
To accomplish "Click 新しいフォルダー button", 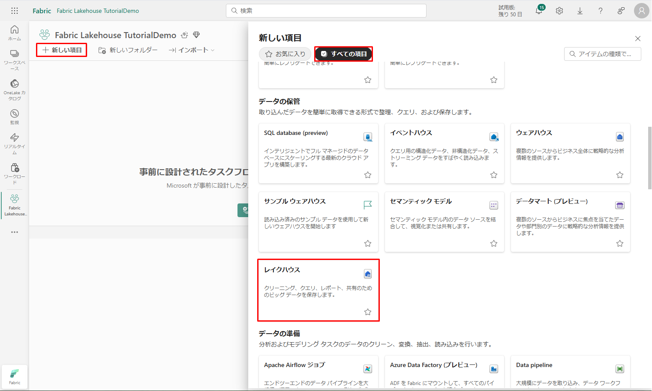I will (128, 50).
